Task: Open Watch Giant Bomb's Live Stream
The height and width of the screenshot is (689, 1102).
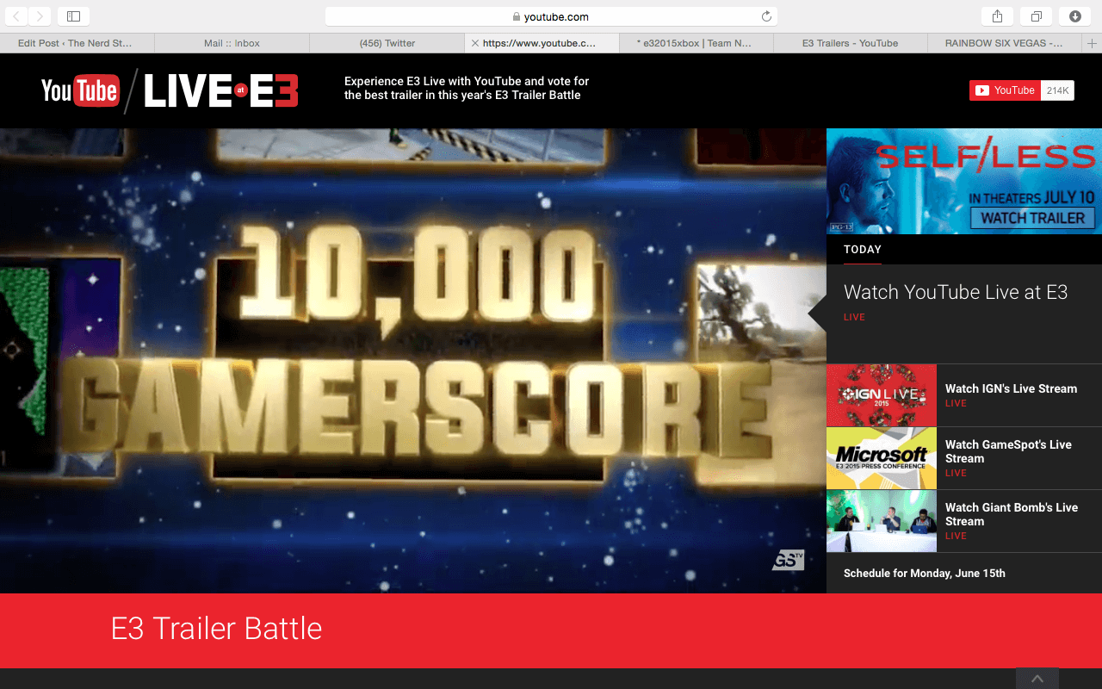Action: pyautogui.click(x=1011, y=514)
